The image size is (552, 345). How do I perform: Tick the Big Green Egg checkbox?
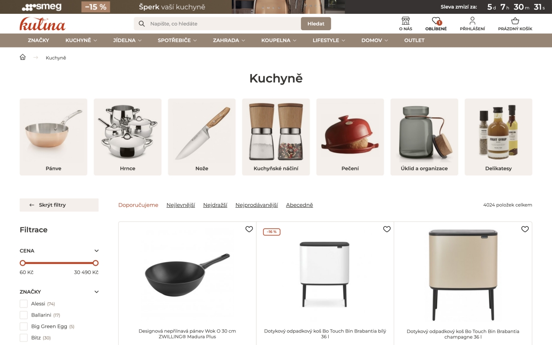(x=24, y=326)
